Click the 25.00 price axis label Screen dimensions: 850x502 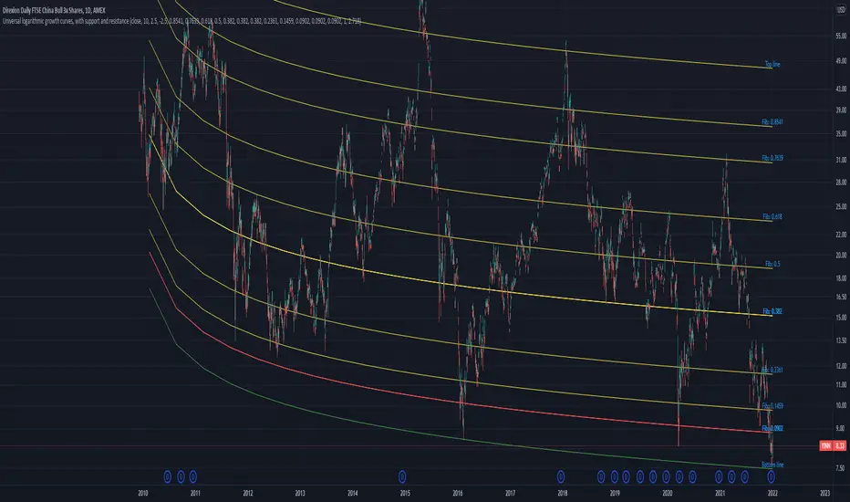(x=841, y=207)
